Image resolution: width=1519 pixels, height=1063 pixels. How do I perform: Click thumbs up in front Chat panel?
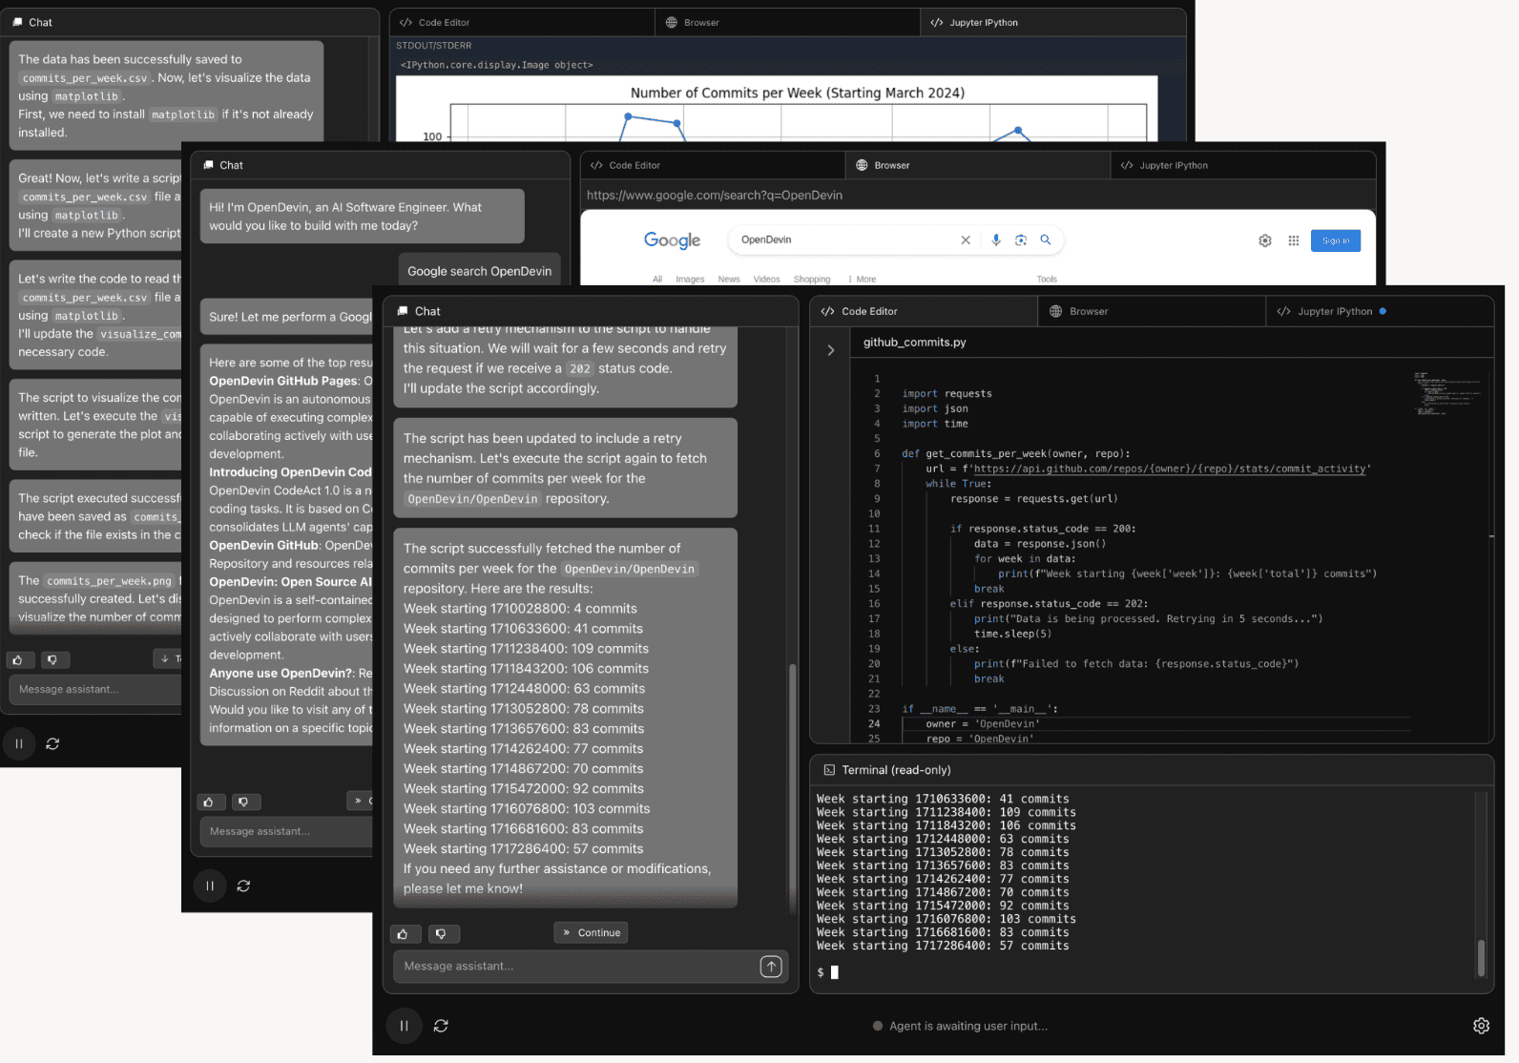tap(403, 933)
